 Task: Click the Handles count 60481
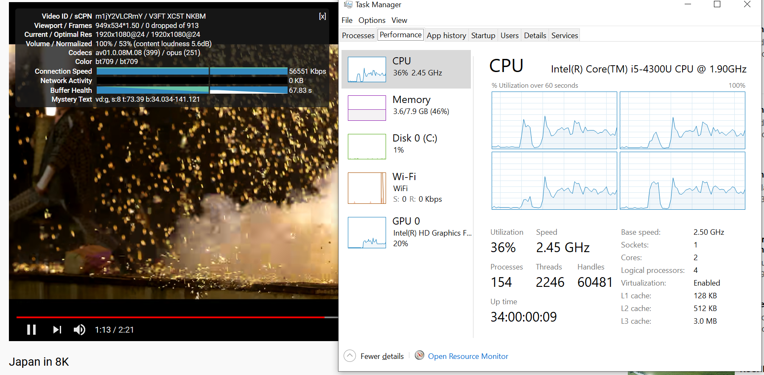click(x=595, y=282)
